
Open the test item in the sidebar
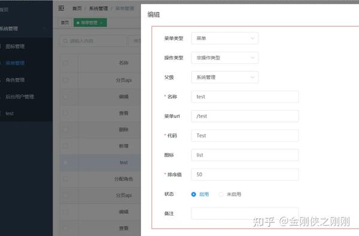[10, 114]
